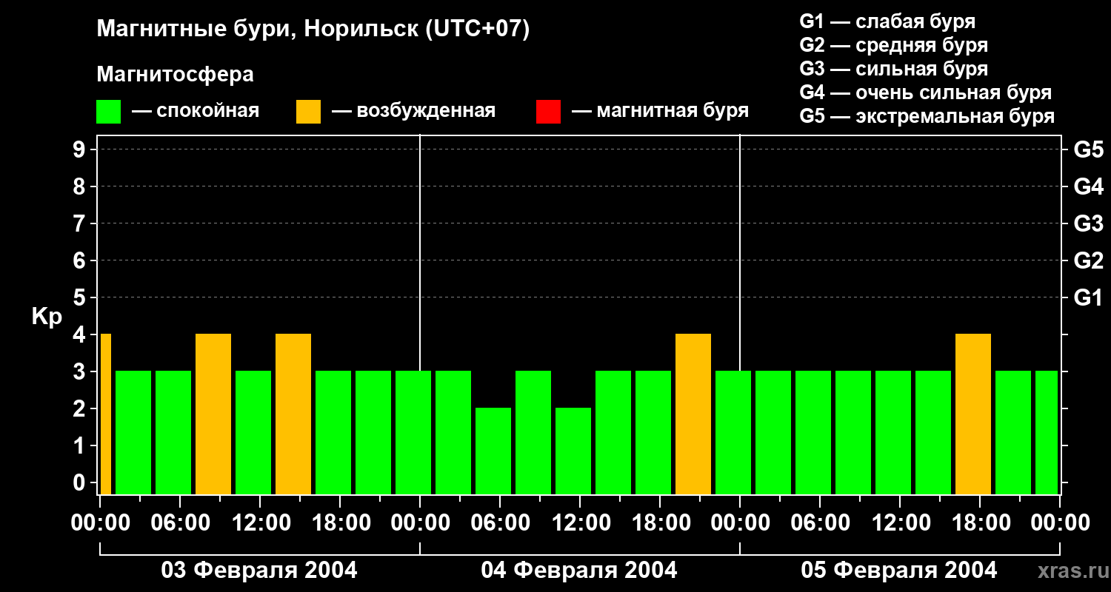Click the '06:00' time label under 05 Февраля
Viewport: 1111px width, 592px height.
pyautogui.click(x=819, y=523)
